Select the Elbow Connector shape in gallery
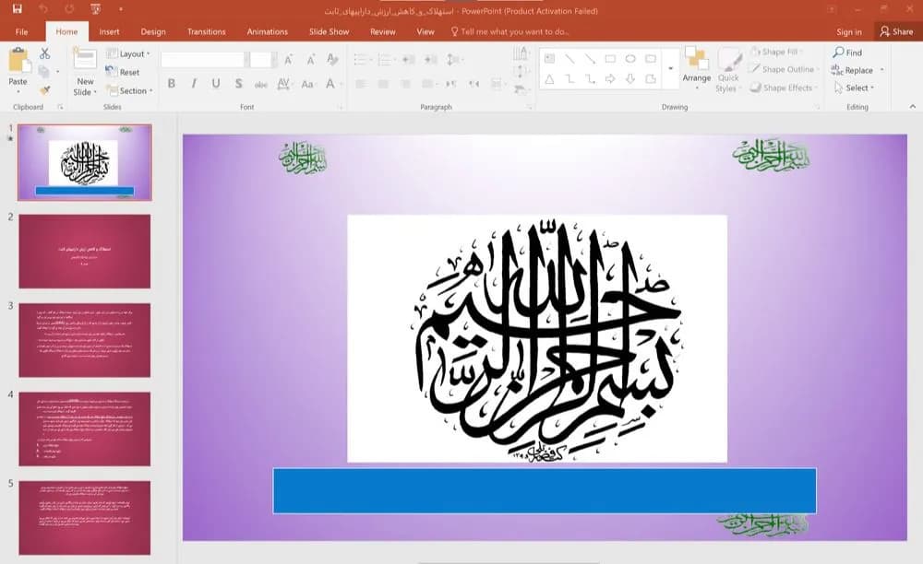Viewport: 923px width, 564px height. click(569, 78)
